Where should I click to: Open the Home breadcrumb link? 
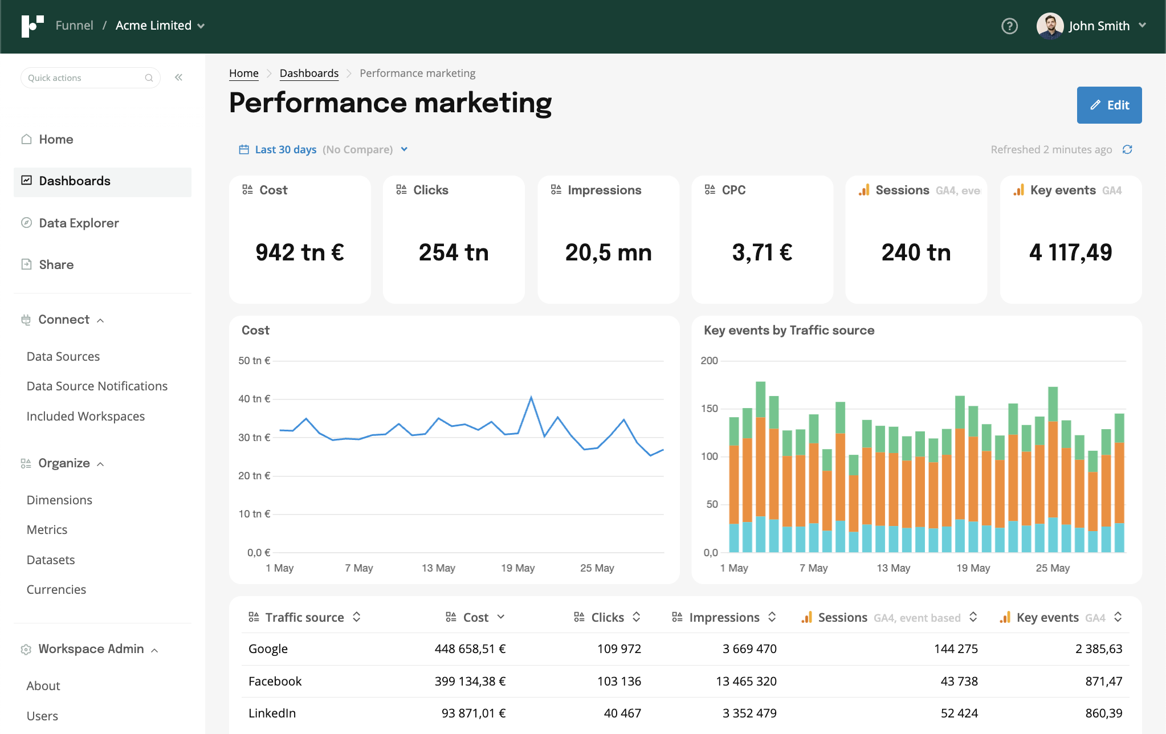(243, 73)
